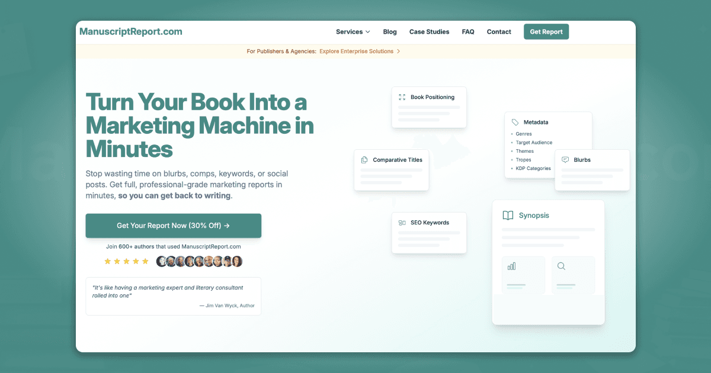
Task: Click the ManuscriptReport.com logo
Action: click(131, 32)
